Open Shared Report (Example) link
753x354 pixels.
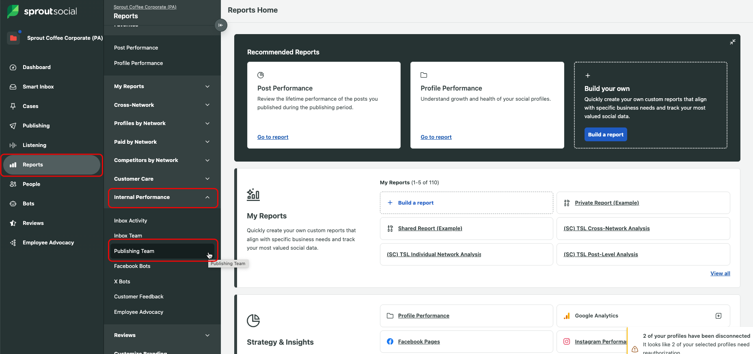[430, 229]
